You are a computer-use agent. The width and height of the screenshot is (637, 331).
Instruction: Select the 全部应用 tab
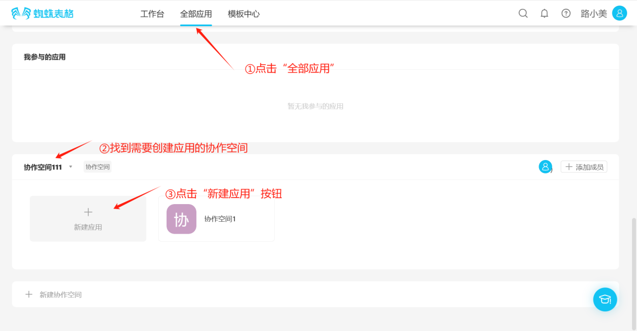196,14
